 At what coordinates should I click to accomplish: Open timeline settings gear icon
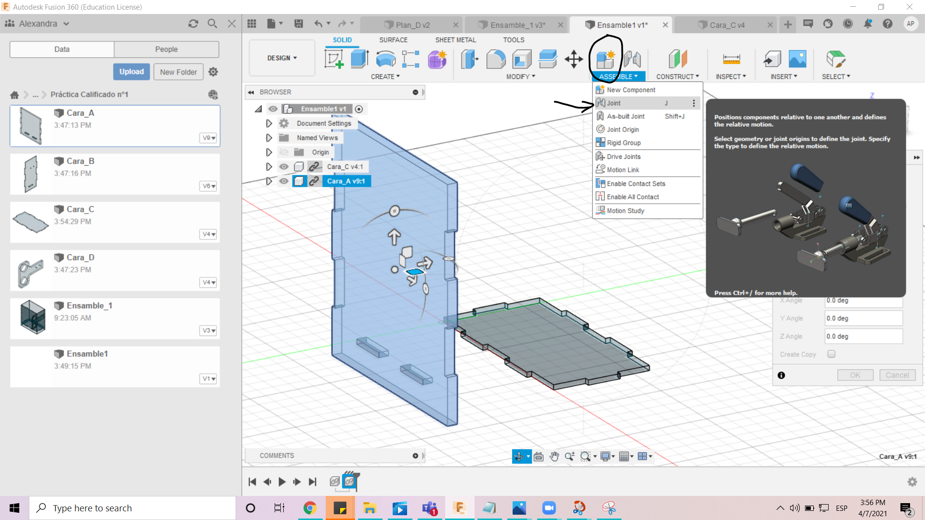[912, 482]
